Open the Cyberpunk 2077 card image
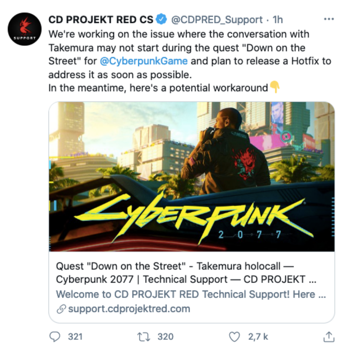347x352 pixels. click(x=192, y=176)
